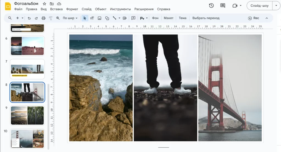281x152 pixels.
Task: Open video call options arrow
Action: (x=240, y=5)
